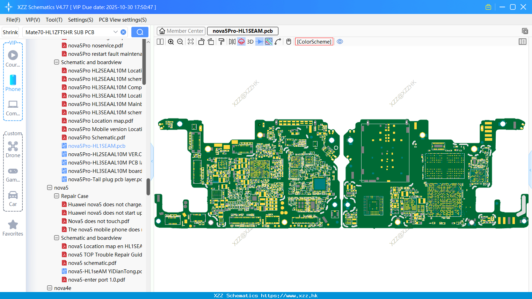Open the Favorites section
The height and width of the screenshot is (299, 532).
[13, 228]
